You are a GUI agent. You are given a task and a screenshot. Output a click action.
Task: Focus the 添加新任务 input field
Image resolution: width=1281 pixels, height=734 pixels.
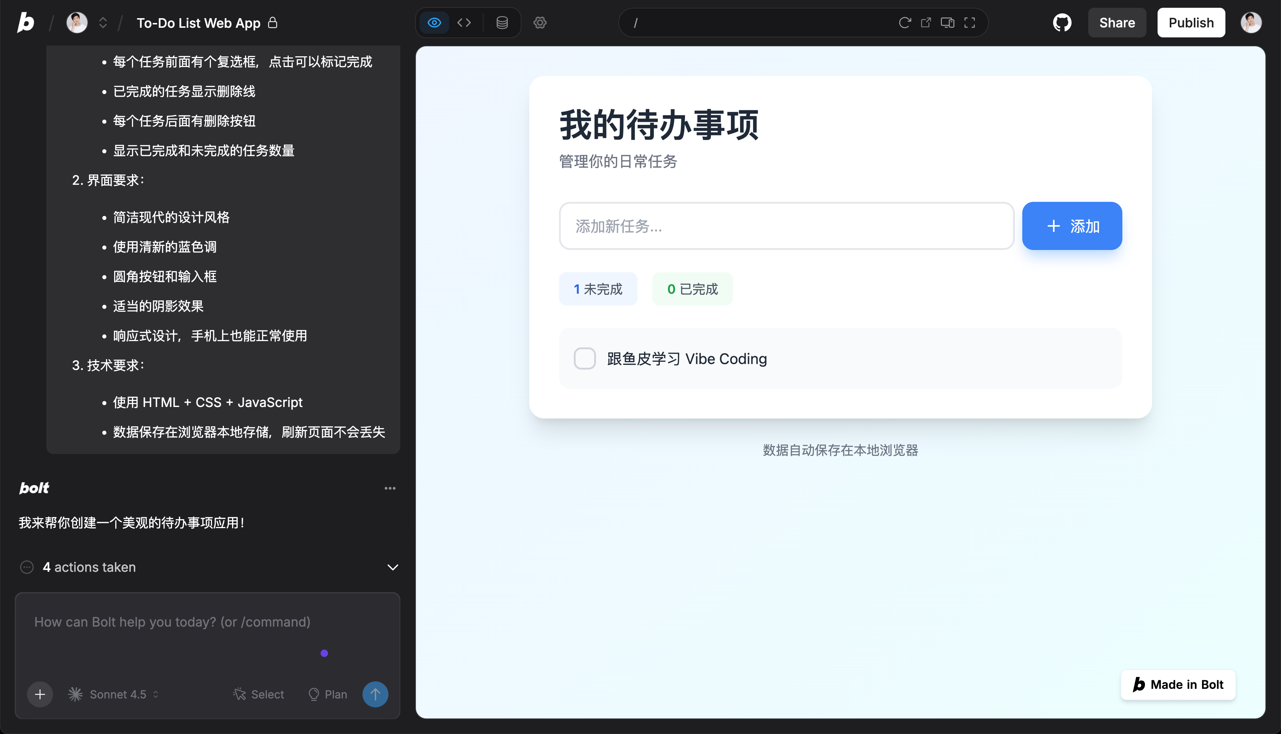click(786, 226)
